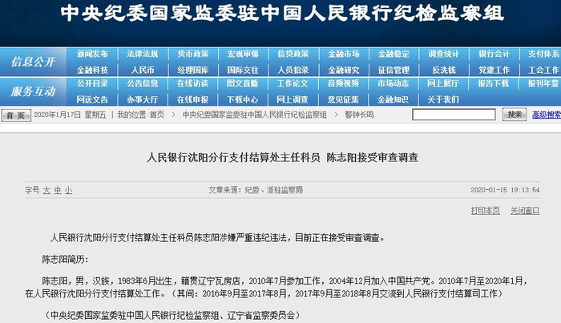This screenshot has height=323, width=561.
Task: Select the 网上展厅 link
Action: (x=444, y=83)
